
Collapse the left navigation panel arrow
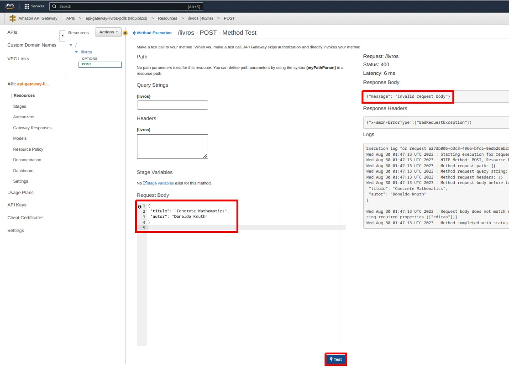pos(63,36)
